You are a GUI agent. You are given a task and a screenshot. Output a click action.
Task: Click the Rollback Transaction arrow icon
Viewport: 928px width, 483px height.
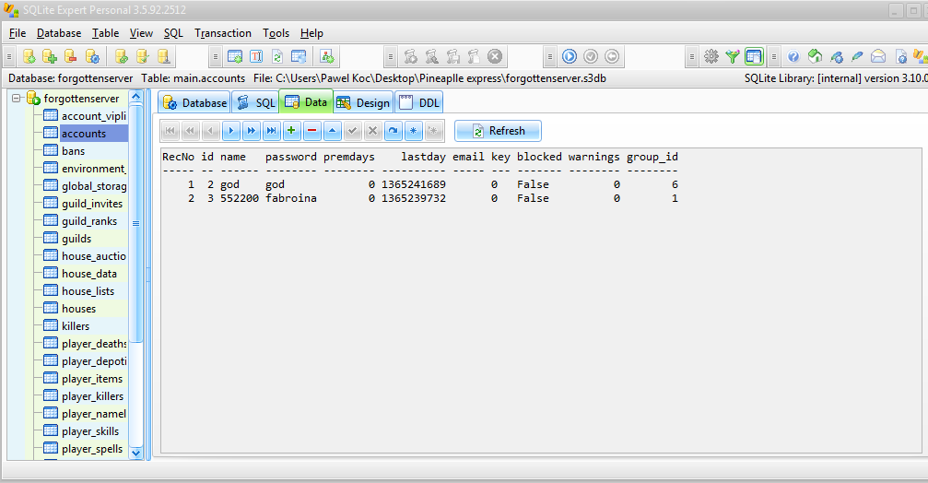pyautogui.click(x=612, y=56)
